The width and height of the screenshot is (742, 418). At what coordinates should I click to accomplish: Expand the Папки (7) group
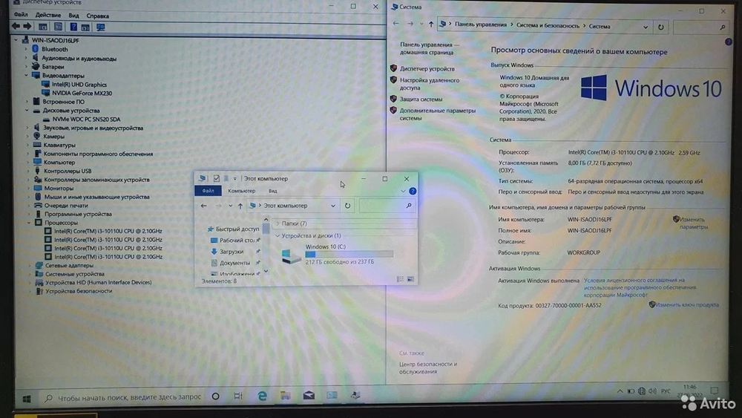(278, 223)
